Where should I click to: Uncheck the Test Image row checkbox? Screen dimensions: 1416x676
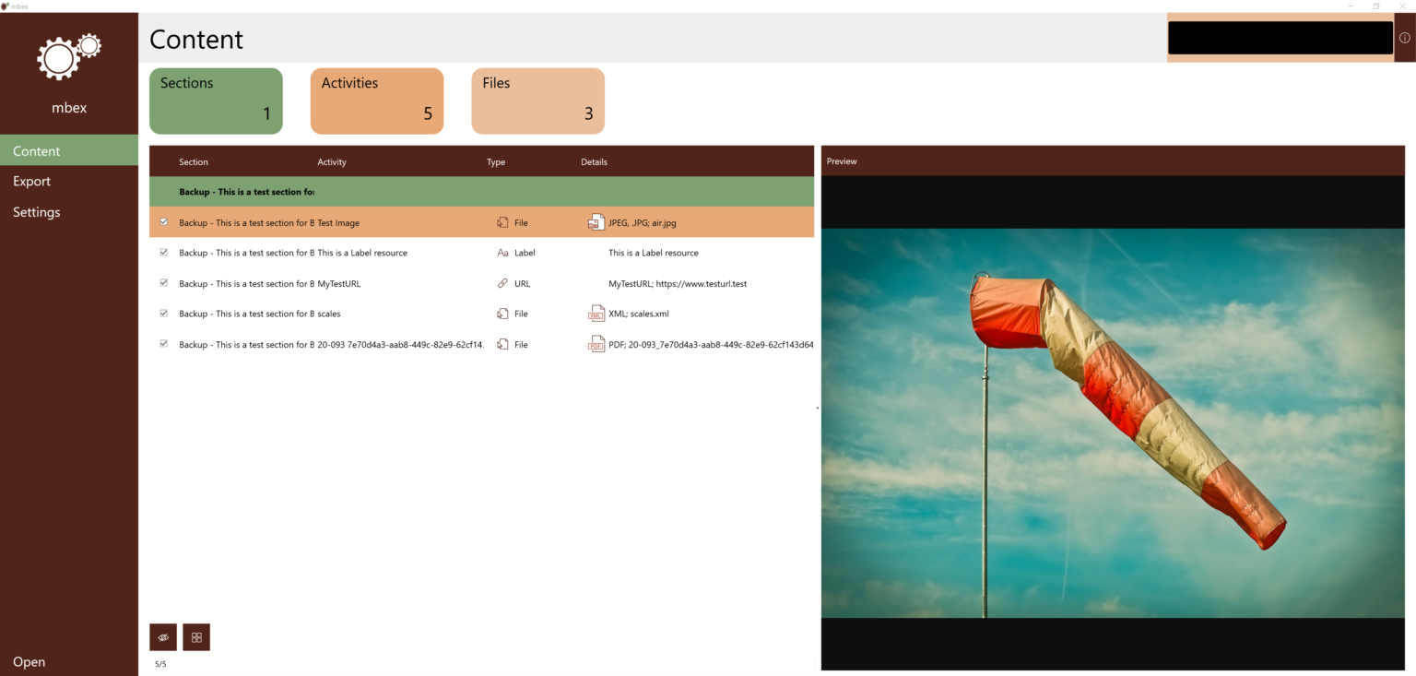point(164,222)
